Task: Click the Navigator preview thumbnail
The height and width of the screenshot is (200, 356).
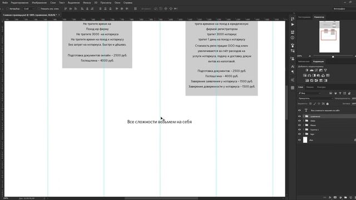Action: tap(329, 37)
